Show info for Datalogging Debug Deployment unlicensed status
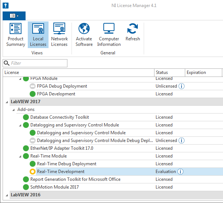 click(182, 141)
